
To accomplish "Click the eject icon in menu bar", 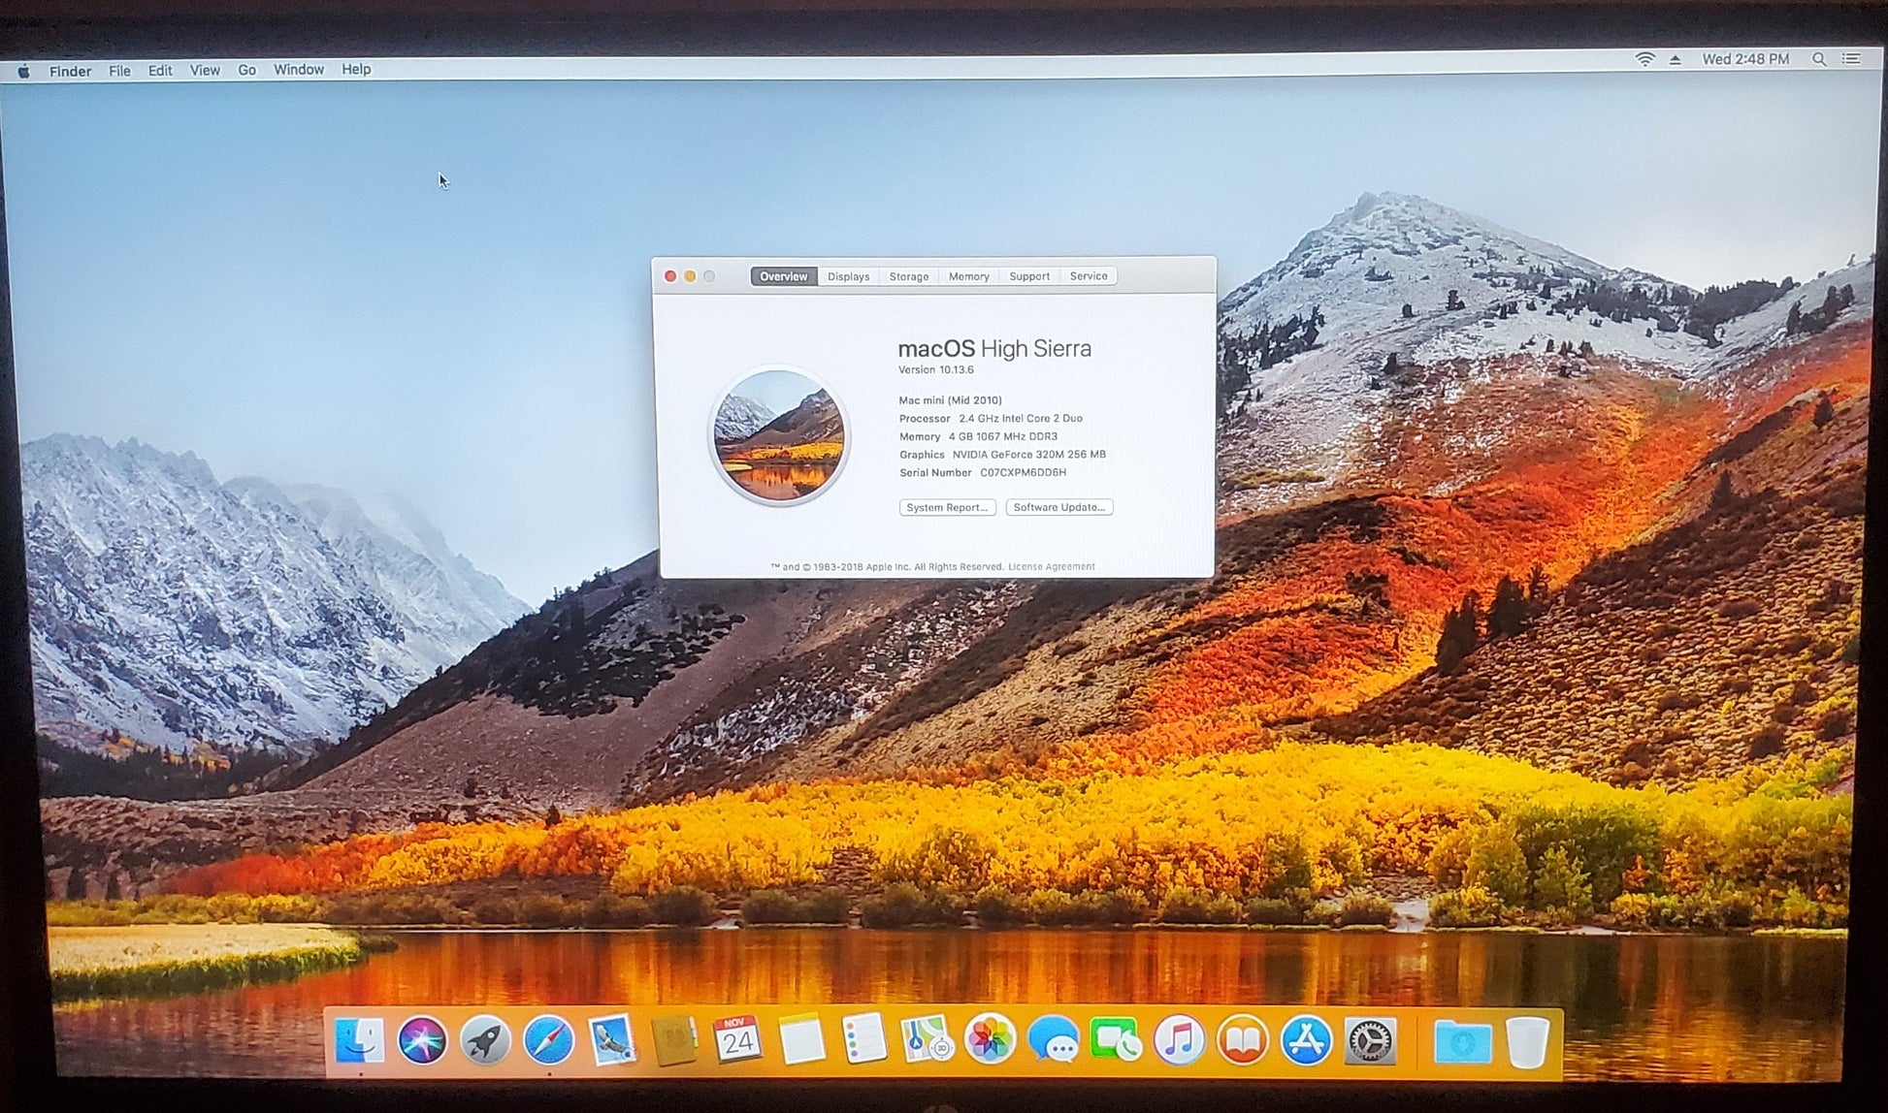I will point(1675,60).
